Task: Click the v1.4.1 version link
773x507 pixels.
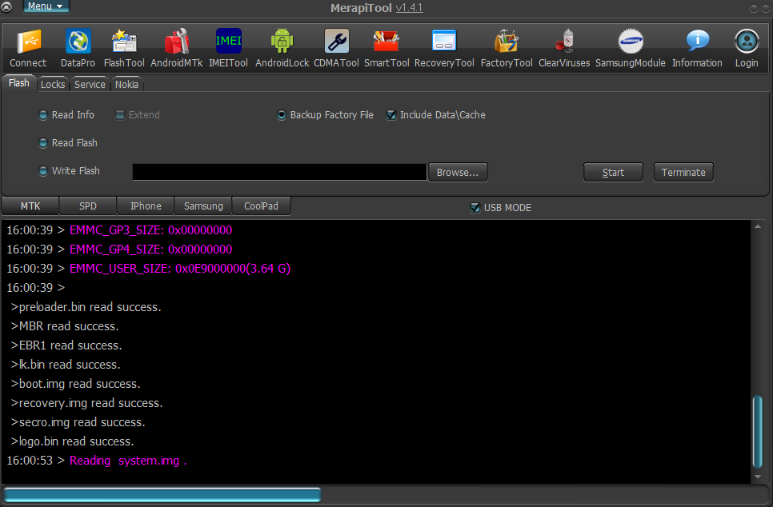Action: (409, 8)
